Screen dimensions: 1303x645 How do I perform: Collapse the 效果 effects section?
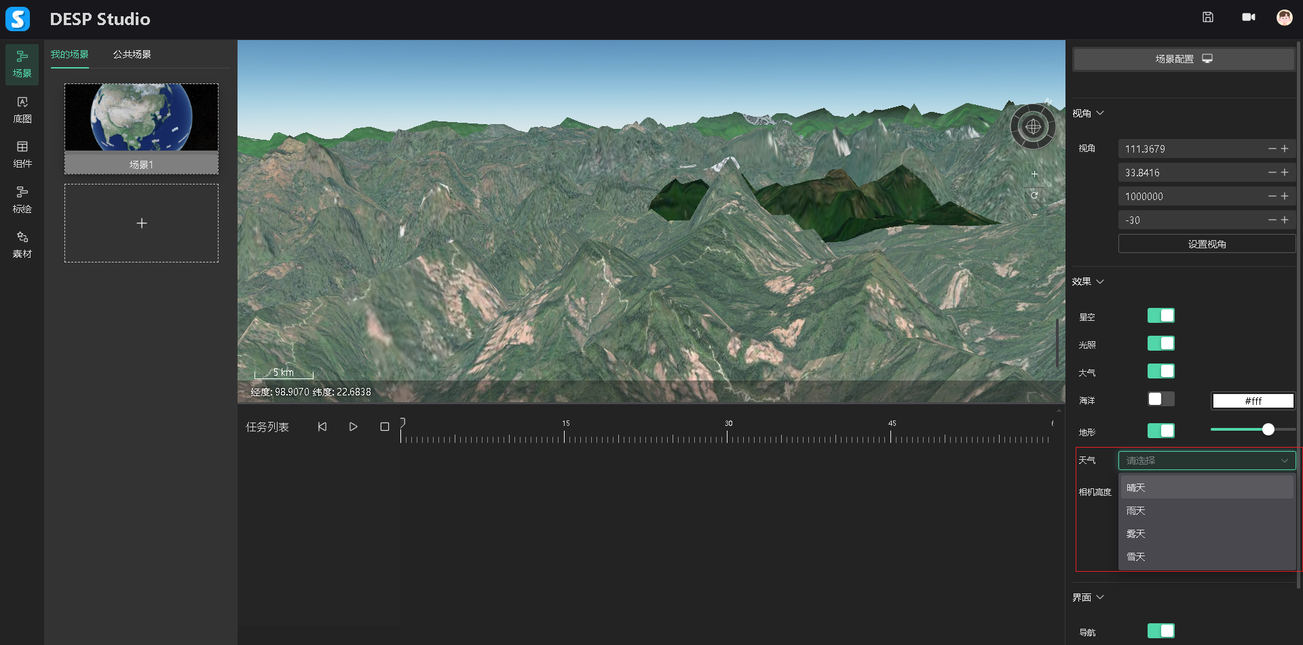click(1088, 281)
